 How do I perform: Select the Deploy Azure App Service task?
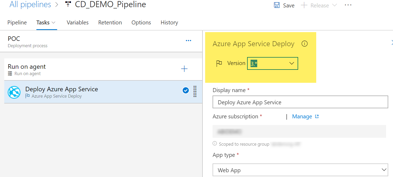103,92
